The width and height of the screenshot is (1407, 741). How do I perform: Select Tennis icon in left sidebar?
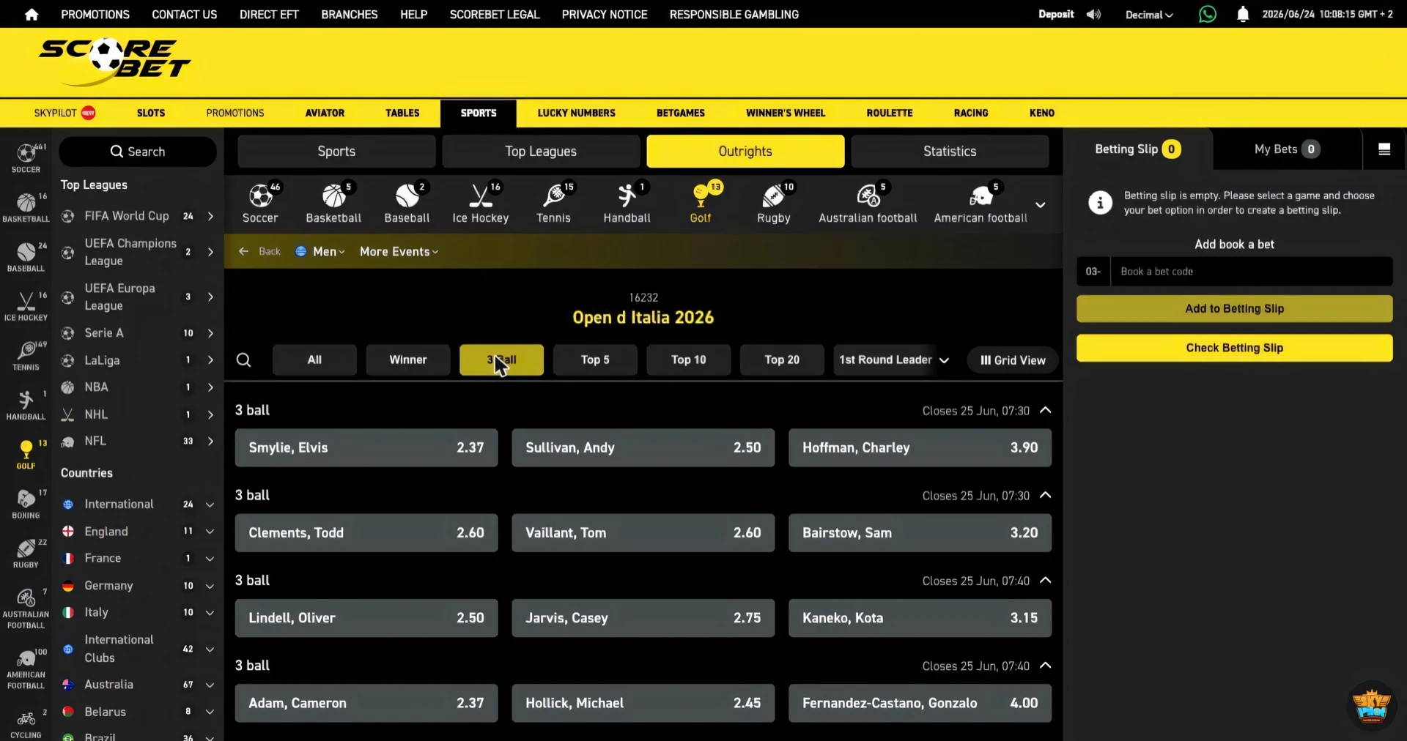tap(26, 355)
